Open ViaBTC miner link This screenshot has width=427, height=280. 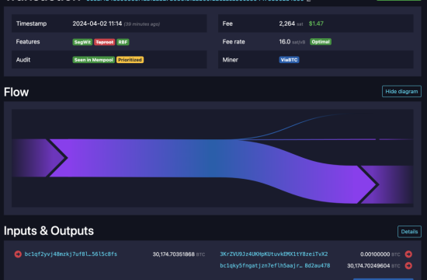[289, 60]
